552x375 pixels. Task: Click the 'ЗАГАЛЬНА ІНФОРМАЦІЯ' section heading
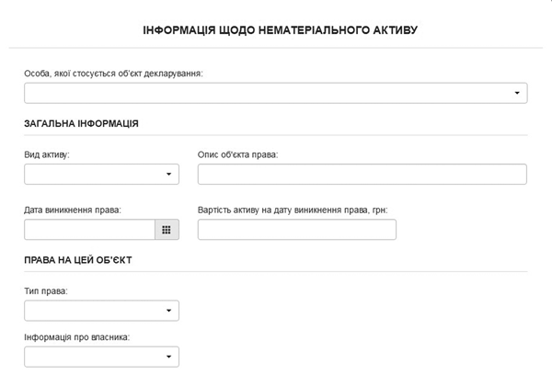pyautogui.click(x=82, y=123)
